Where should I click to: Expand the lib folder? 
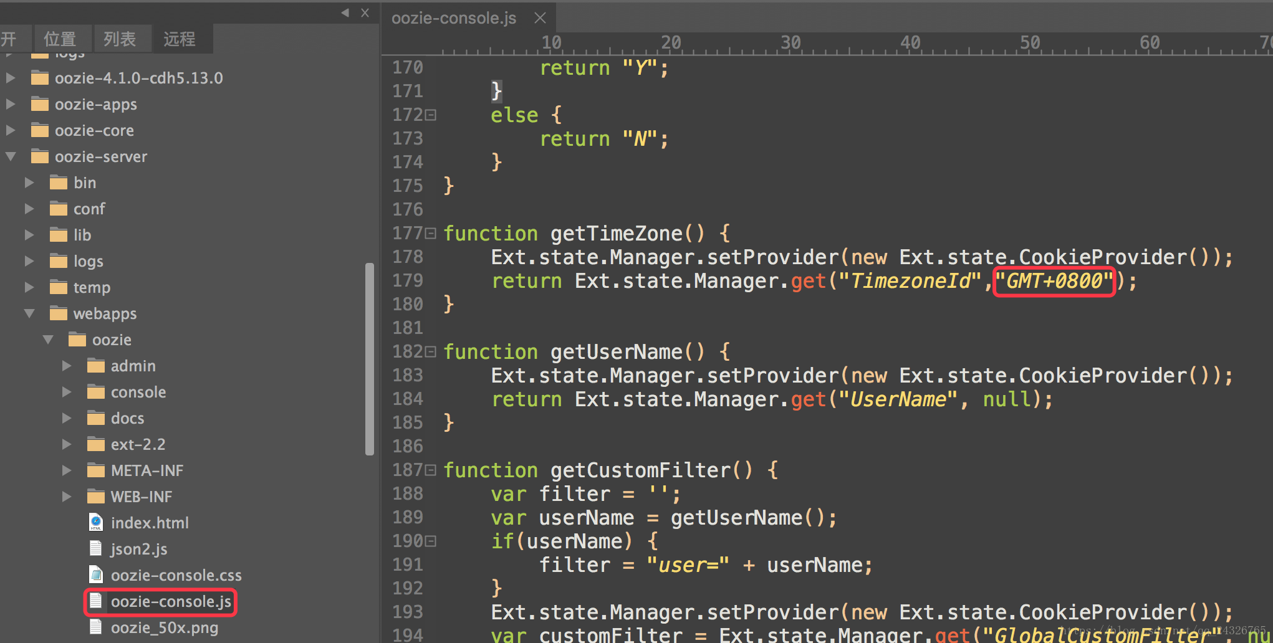pos(29,235)
